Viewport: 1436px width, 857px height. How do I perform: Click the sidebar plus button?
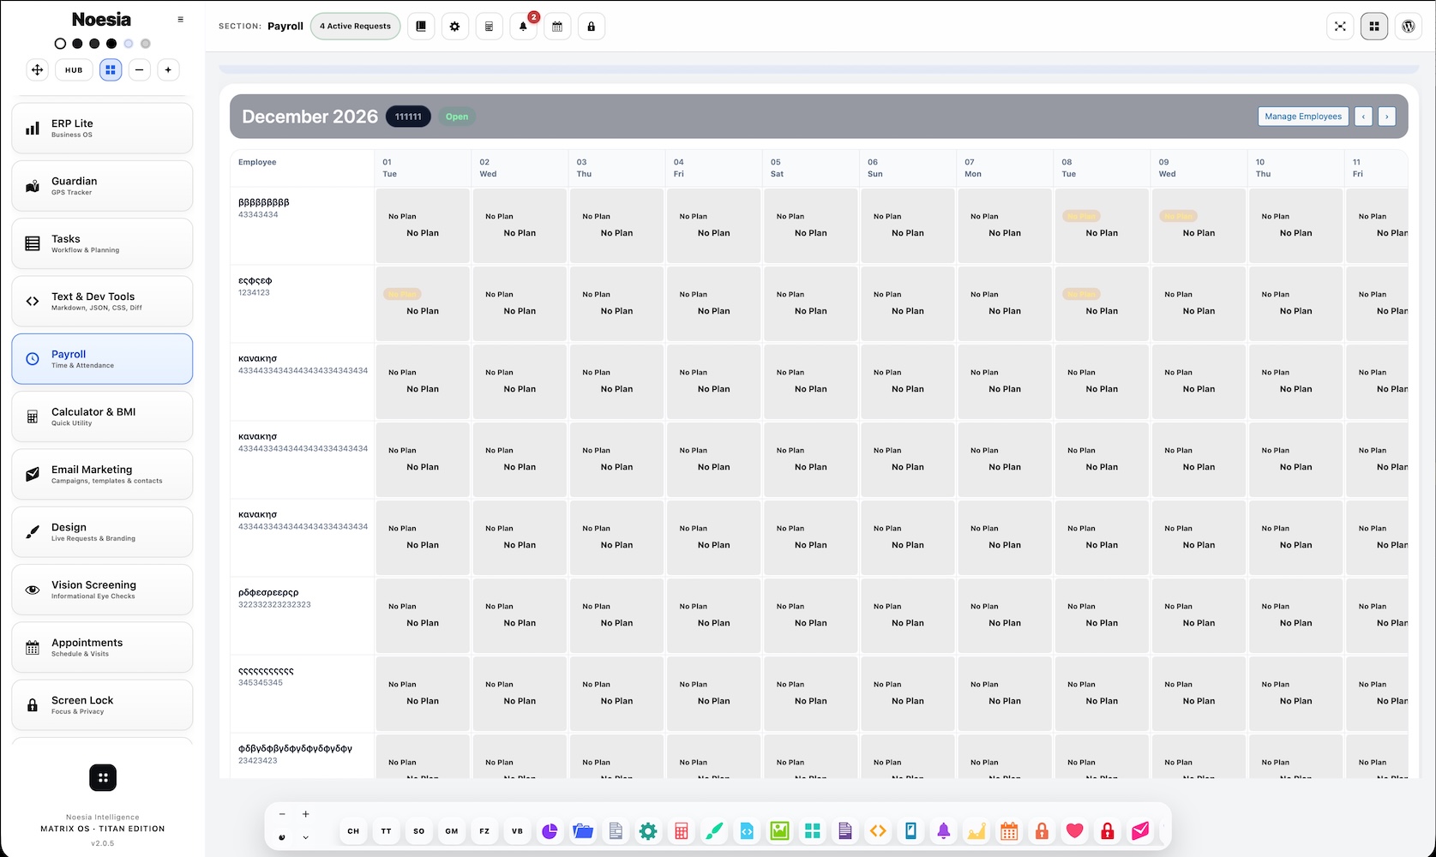point(168,70)
